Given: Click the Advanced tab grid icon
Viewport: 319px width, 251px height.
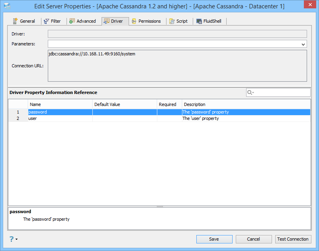Looking at the screenshot, I should pos(72,21).
